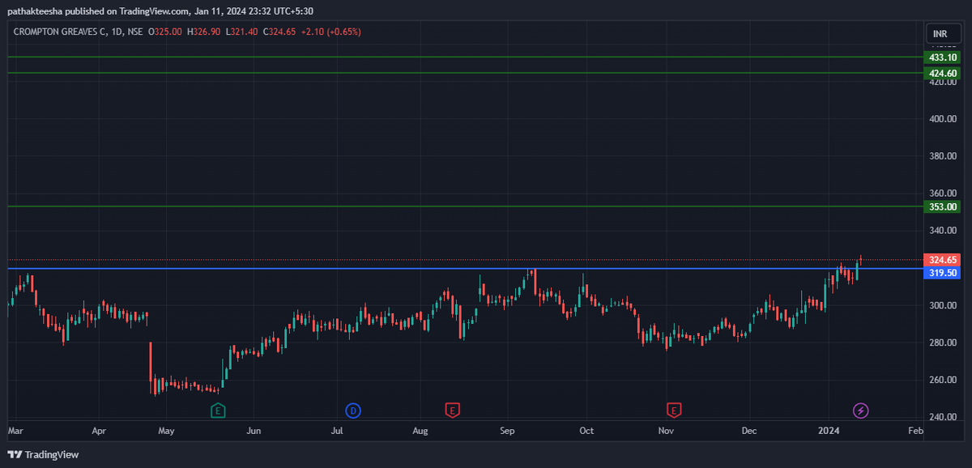This screenshot has width=972, height=468.
Task: Click the Apr label on the time axis
Action: point(99,432)
